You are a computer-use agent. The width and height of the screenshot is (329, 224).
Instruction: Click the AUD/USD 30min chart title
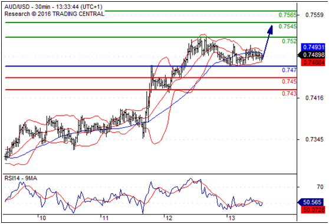click(x=53, y=7)
